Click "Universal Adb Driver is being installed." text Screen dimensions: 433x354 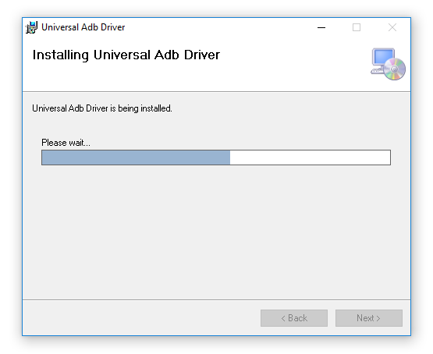[102, 108]
